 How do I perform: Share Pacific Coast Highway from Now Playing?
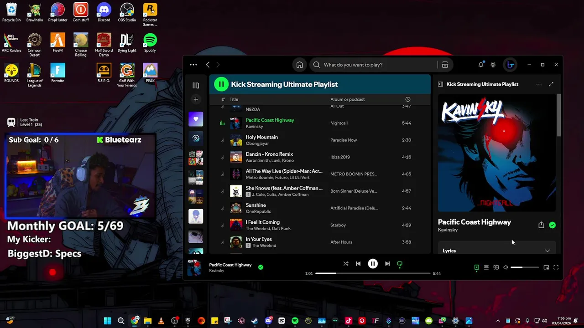click(x=541, y=225)
